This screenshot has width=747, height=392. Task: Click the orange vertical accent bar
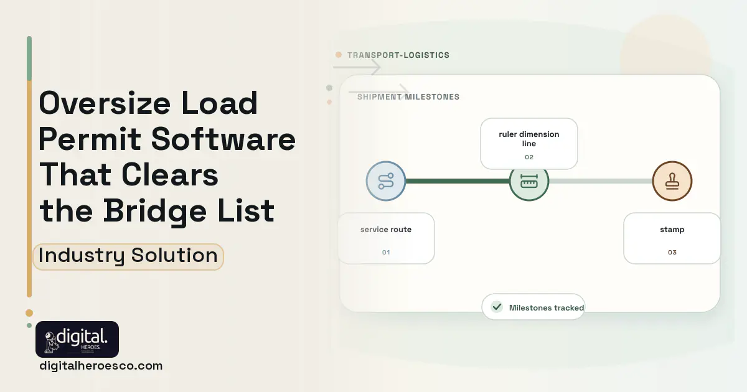click(x=29, y=189)
